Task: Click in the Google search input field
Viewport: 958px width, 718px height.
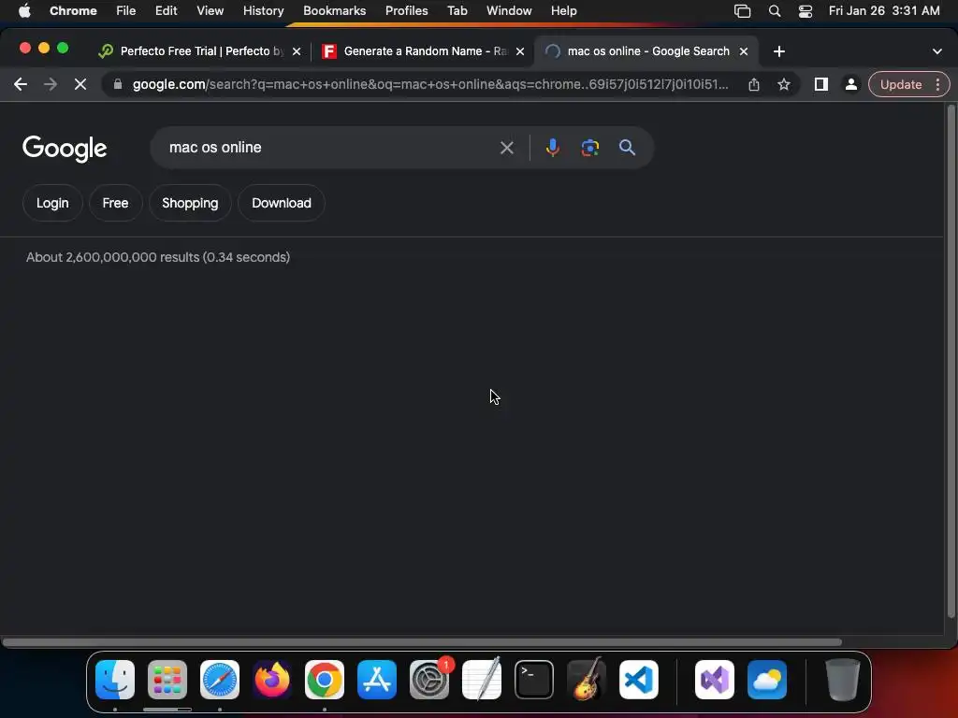Action: pyautogui.click(x=330, y=148)
